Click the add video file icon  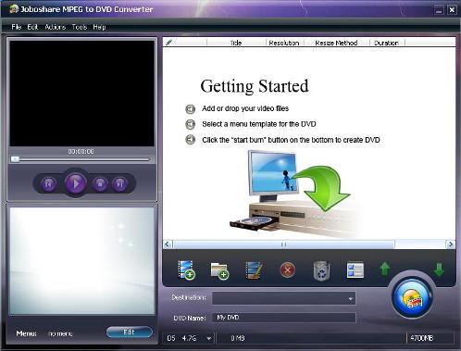pyautogui.click(x=186, y=270)
